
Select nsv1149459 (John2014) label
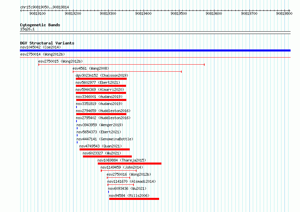click(122, 167)
